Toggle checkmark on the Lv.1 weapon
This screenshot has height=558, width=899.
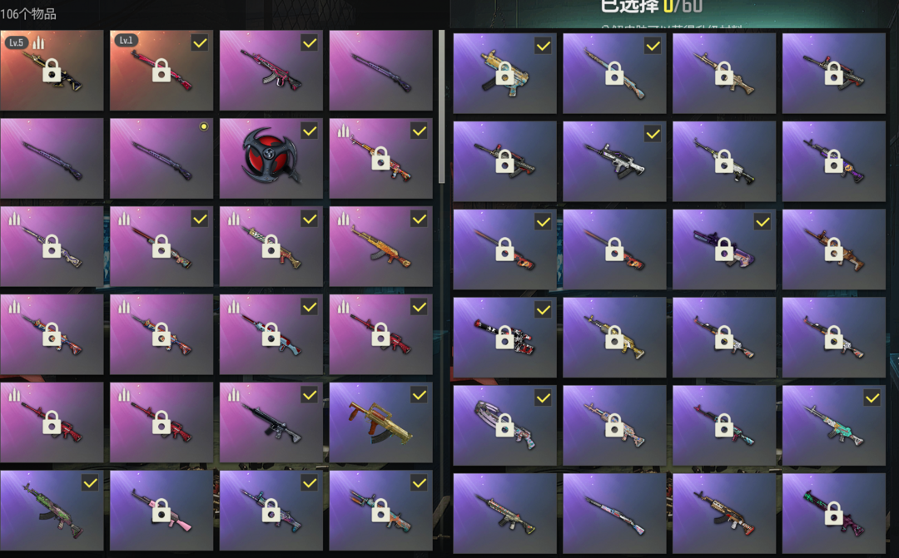pyautogui.click(x=200, y=43)
